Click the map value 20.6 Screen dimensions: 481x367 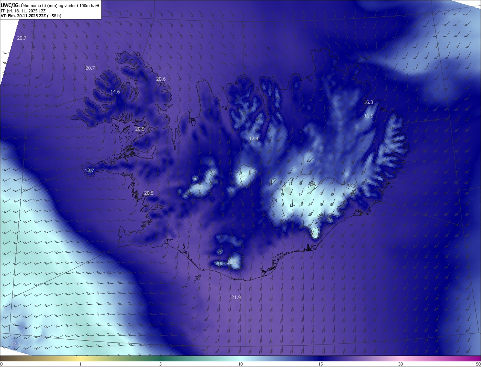161,79
